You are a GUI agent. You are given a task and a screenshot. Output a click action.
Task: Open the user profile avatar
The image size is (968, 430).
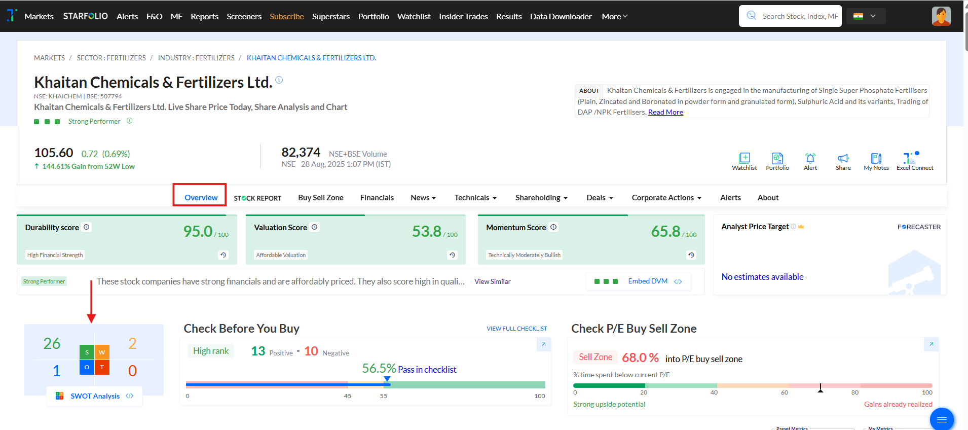[941, 16]
